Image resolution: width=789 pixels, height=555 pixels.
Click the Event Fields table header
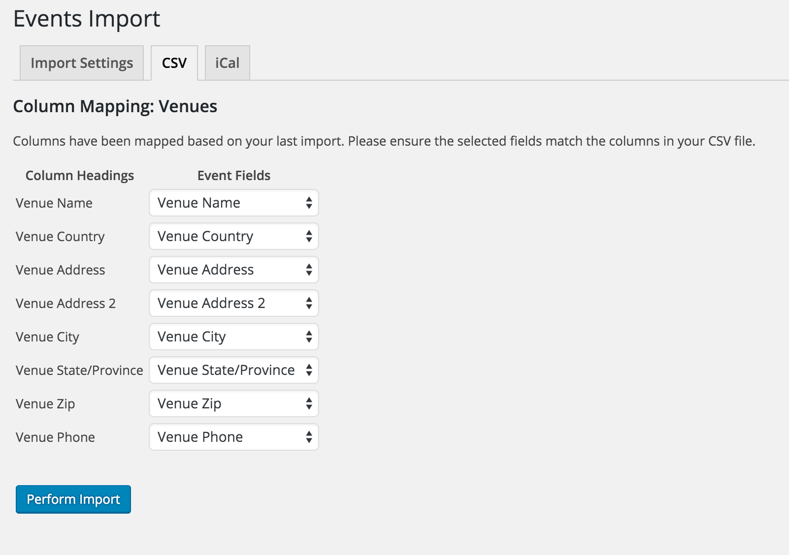[x=234, y=176]
